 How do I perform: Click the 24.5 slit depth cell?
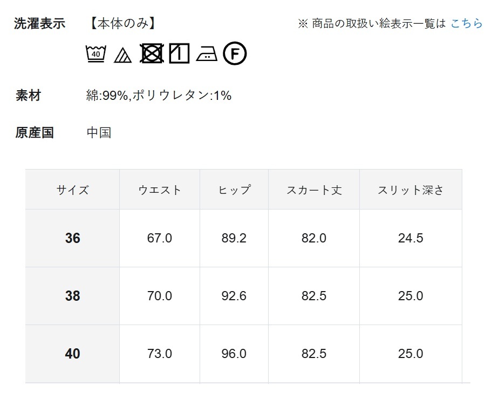click(411, 238)
